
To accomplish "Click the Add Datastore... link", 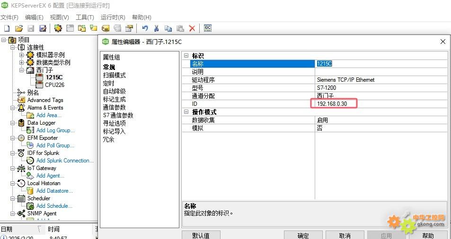I will point(54,191).
